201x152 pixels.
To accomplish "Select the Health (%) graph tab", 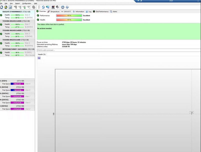I will pos(42,54).
